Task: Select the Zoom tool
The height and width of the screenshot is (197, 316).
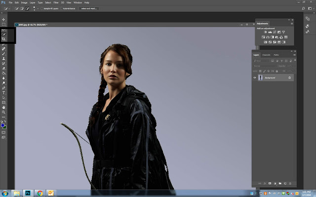Action: [x=3, y=112]
